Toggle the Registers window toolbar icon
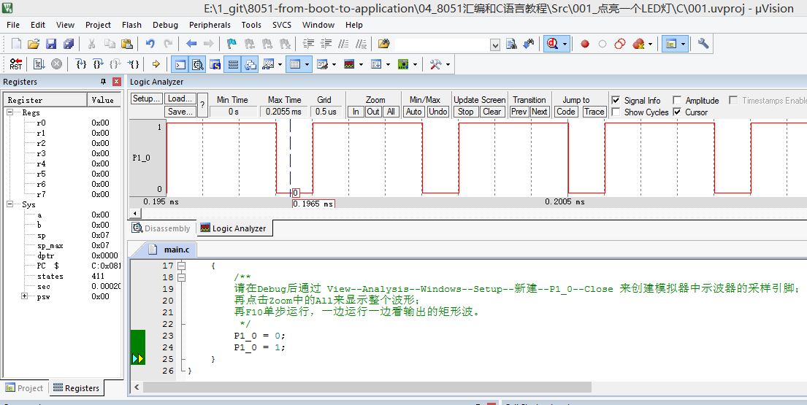 point(233,64)
